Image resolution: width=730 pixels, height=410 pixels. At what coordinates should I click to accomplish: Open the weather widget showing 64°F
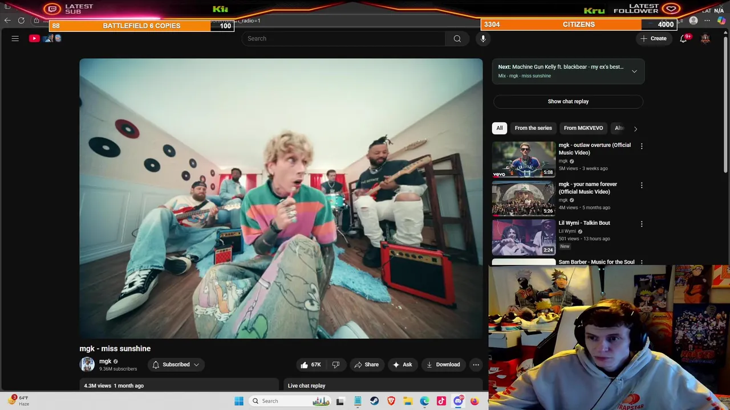pos(18,400)
